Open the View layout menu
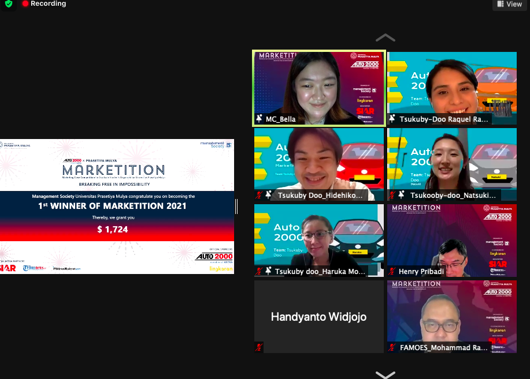This screenshot has height=379, width=530. [509, 4]
